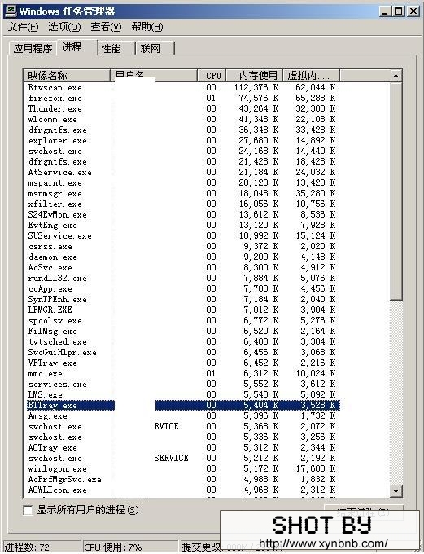This screenshot has height=554, width=424.
Task: Sort by 虚拟内 column header
Action: point(311,75)
